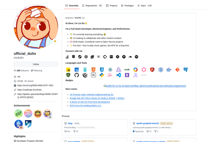This screenshot has height=142, width=210.
Task: Click the profile avatar picture
Action: pyautogui.click(x=36, y=27)
